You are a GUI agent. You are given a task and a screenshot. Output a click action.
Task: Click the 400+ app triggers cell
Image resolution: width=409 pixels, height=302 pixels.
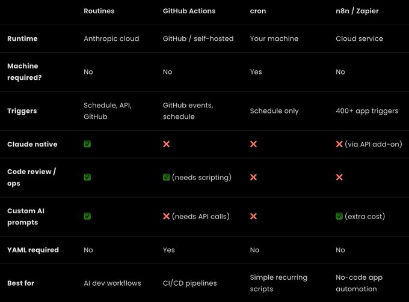[x=367, y=111]
